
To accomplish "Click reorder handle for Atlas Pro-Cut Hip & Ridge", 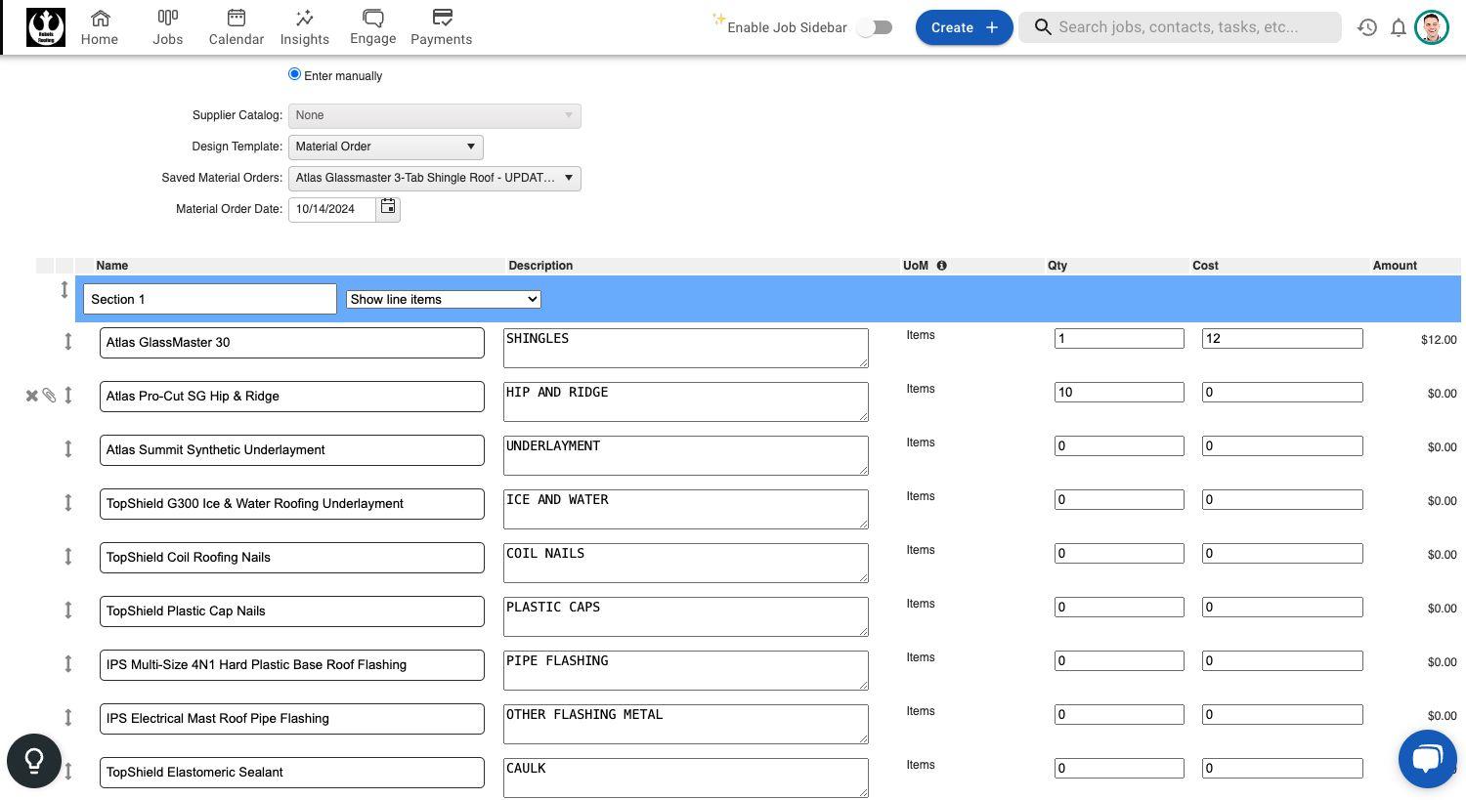I will point(68,395).
